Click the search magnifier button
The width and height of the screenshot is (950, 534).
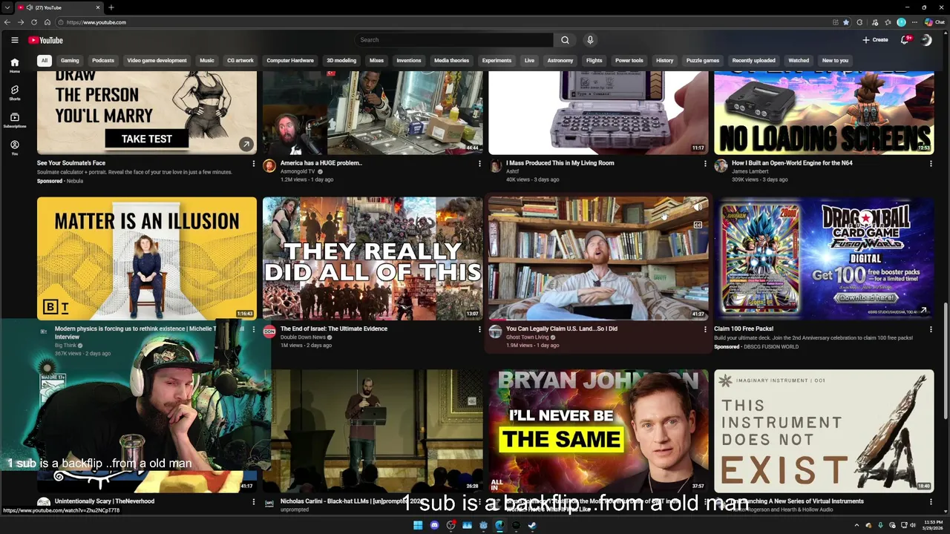565,40
